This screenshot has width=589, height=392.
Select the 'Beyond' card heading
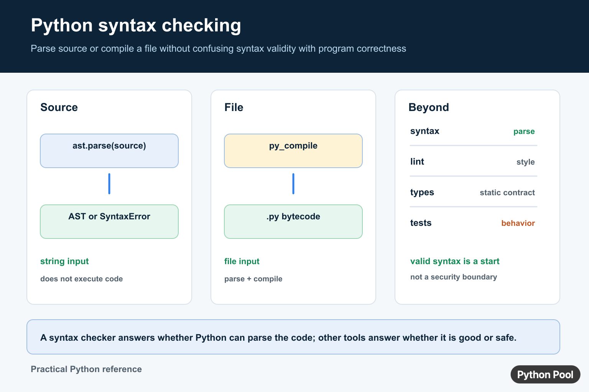pos(429,107)
